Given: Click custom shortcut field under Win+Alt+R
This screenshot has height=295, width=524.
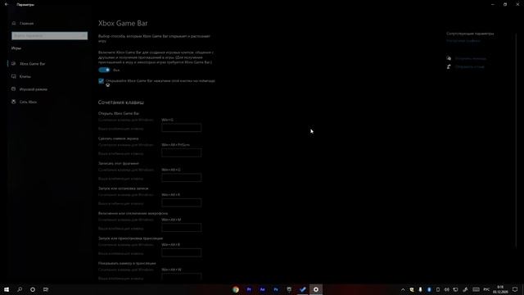Looking at the screenshot, I should coord(182,202).
